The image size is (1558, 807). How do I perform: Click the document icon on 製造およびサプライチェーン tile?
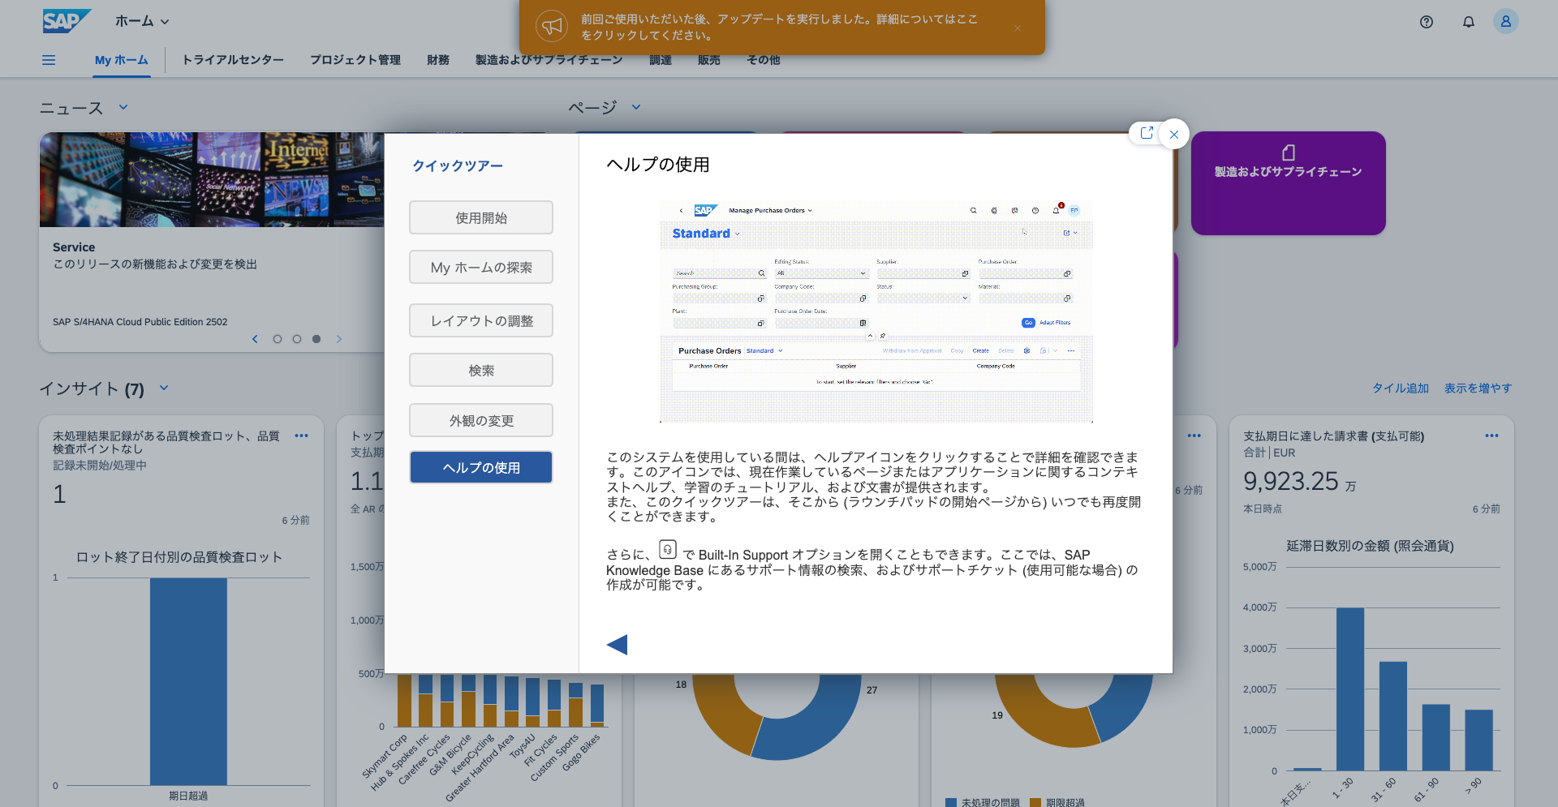pos(1289,152)
